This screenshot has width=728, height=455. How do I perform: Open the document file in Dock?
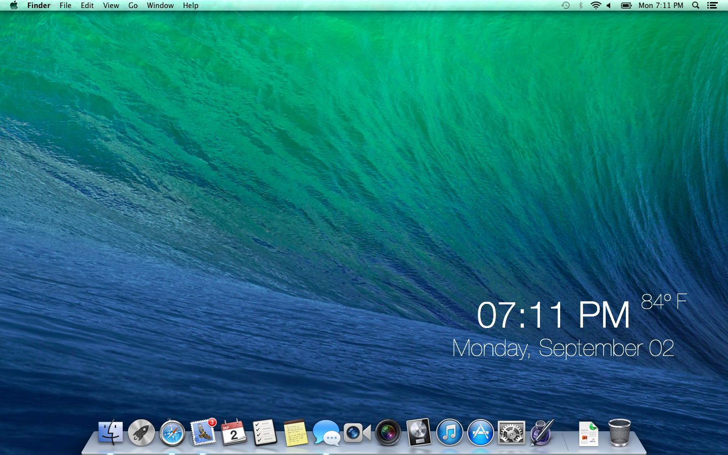(x=589, y=434)
